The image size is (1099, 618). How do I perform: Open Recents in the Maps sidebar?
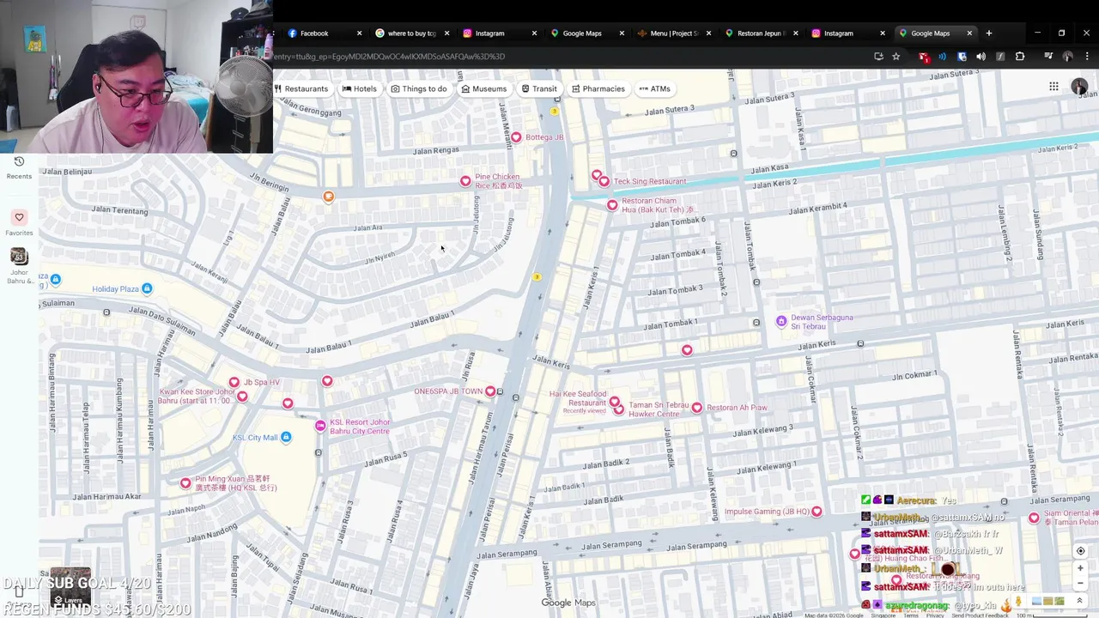[19, 167]
